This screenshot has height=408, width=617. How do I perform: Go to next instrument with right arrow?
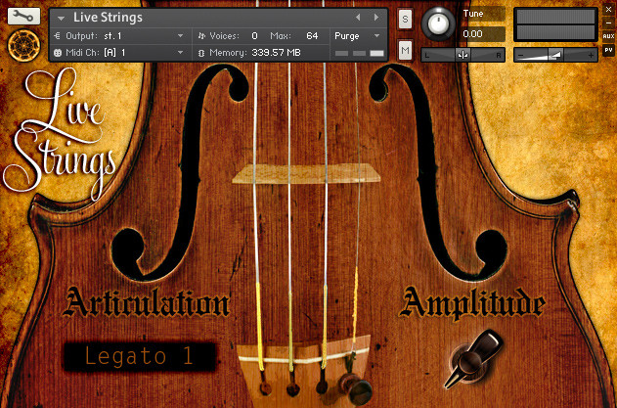(x=376, y=18)
